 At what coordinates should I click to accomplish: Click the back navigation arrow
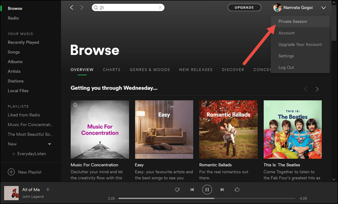coord(72,8)
